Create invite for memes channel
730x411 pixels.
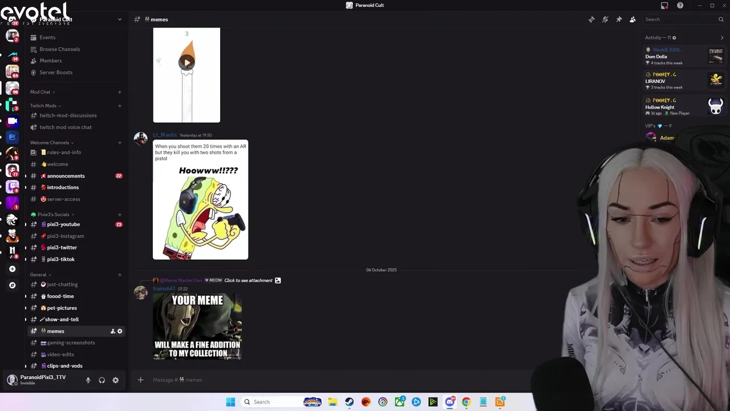(x=112, y=331)
